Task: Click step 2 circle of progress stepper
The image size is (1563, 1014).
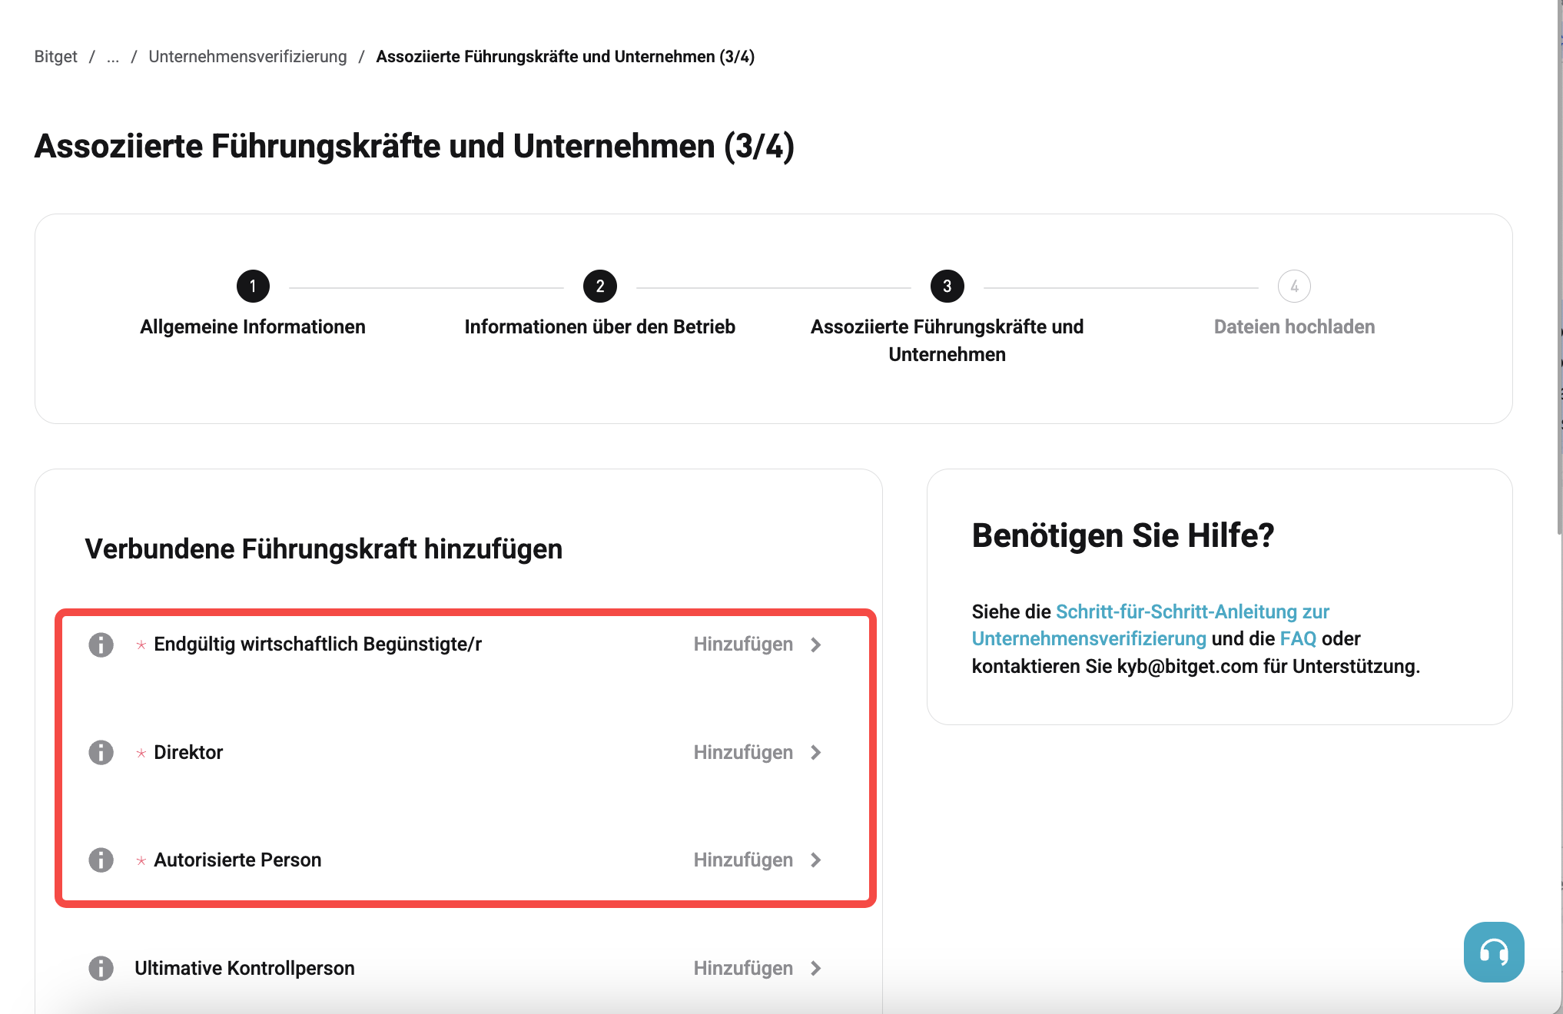Action: pos(600,287)
